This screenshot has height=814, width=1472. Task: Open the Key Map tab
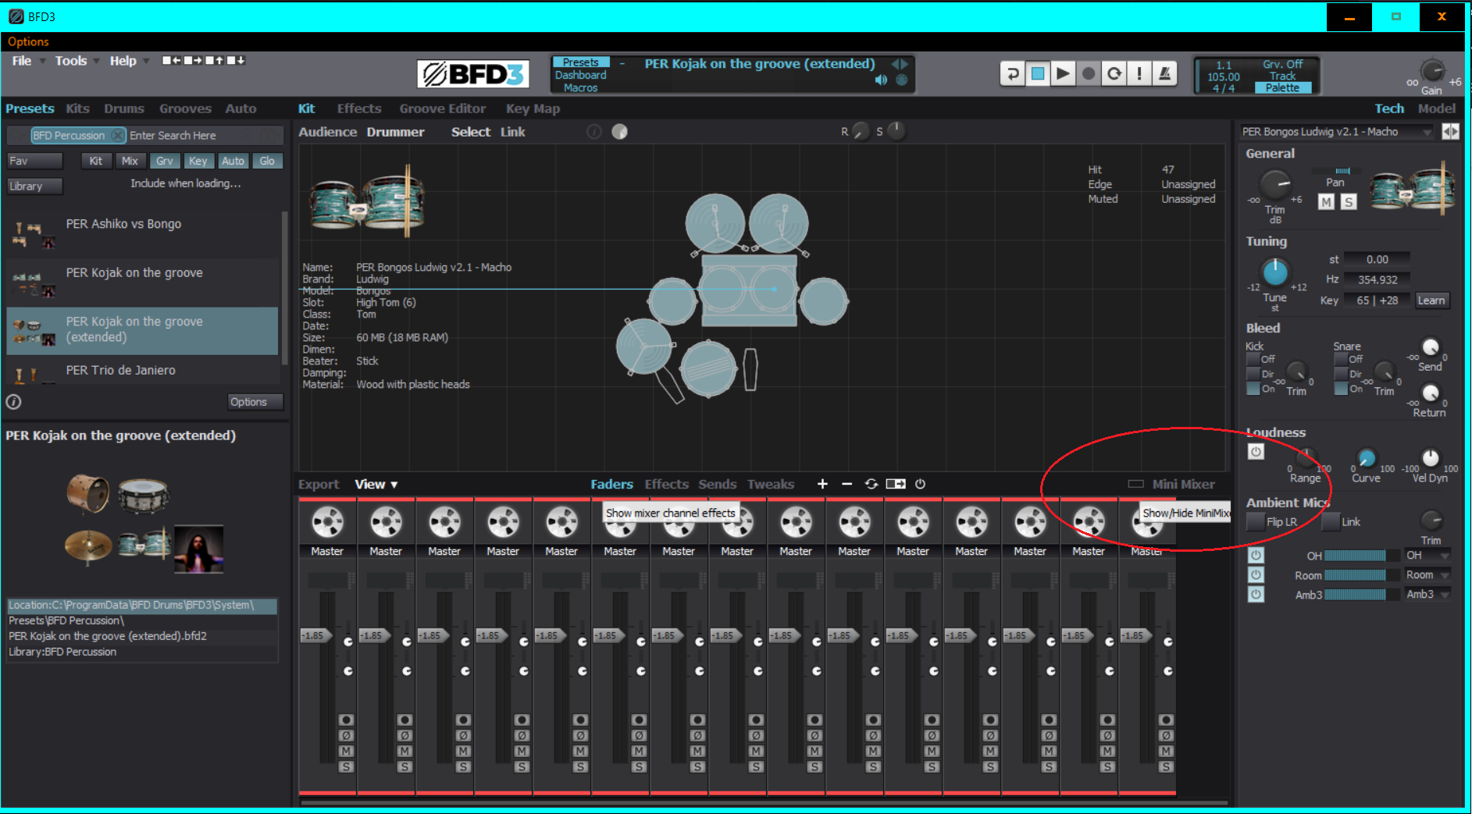[533, 108]
